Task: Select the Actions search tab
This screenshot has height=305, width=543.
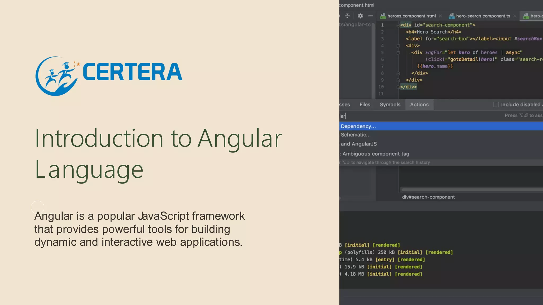Action: tap(419, 105)
